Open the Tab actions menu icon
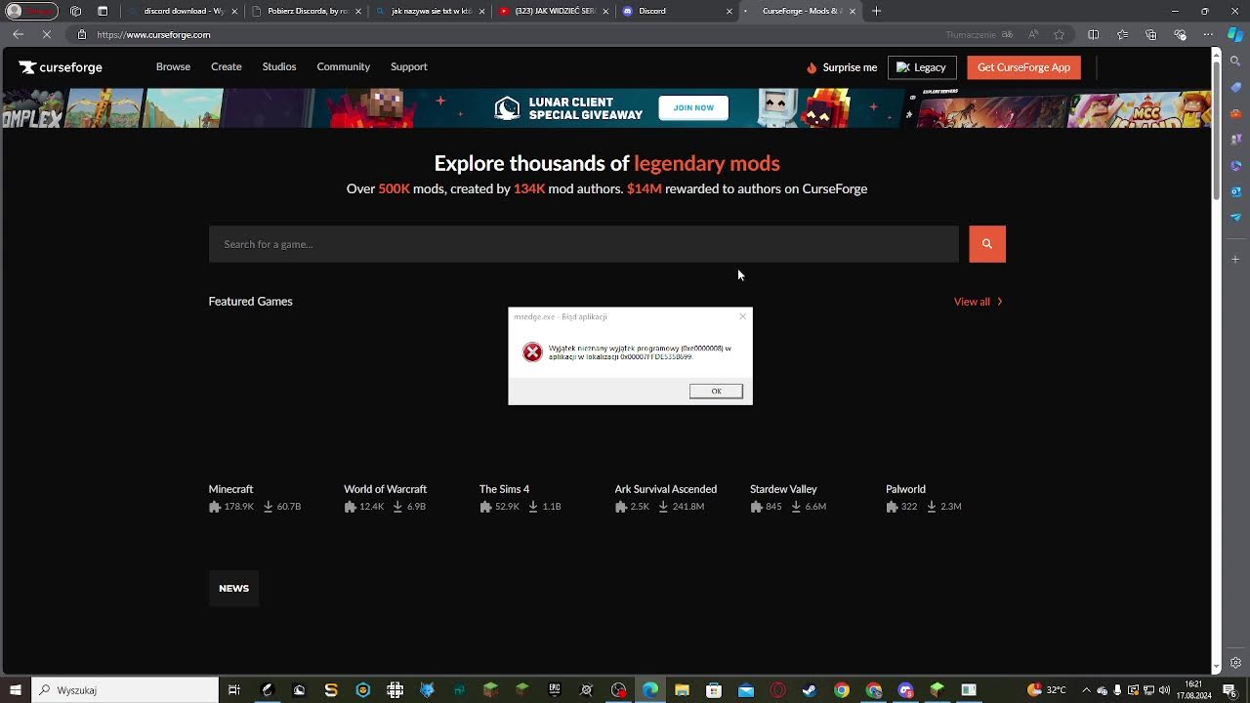This screenshot has height=703, width=1250. click(103, 11)
